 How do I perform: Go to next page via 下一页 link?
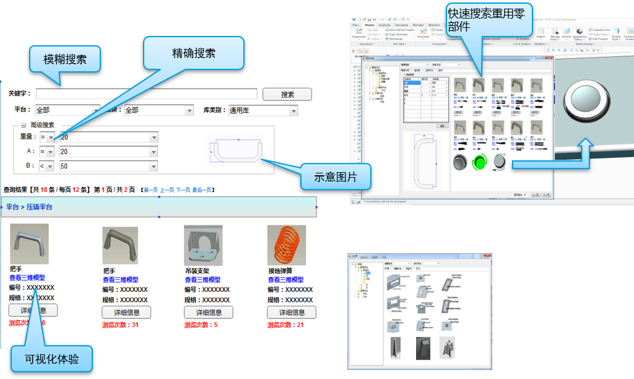183,190
